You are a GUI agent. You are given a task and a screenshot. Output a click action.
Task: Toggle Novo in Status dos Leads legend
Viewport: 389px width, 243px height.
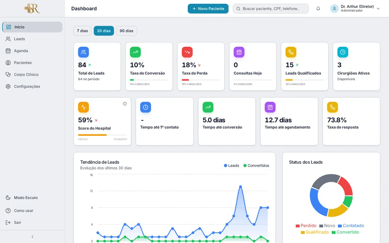click(327, 226)
